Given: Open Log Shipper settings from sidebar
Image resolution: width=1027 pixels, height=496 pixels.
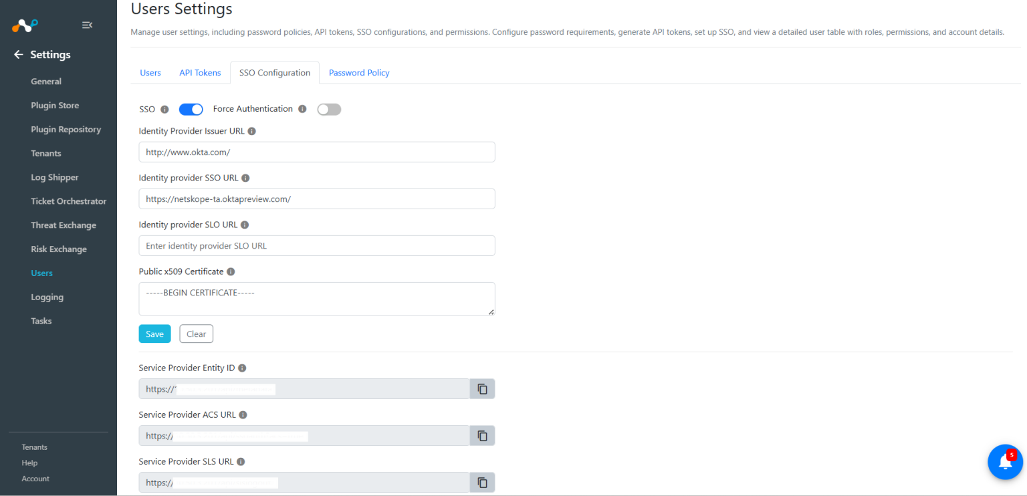Looking at the screenshot, I should tap(54, 177).
